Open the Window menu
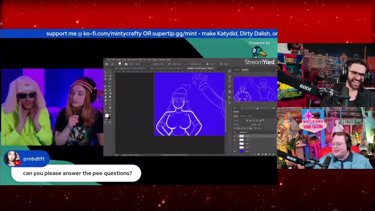Image resolution: width=375 pixels, height=211 pixels. (162, 59)
